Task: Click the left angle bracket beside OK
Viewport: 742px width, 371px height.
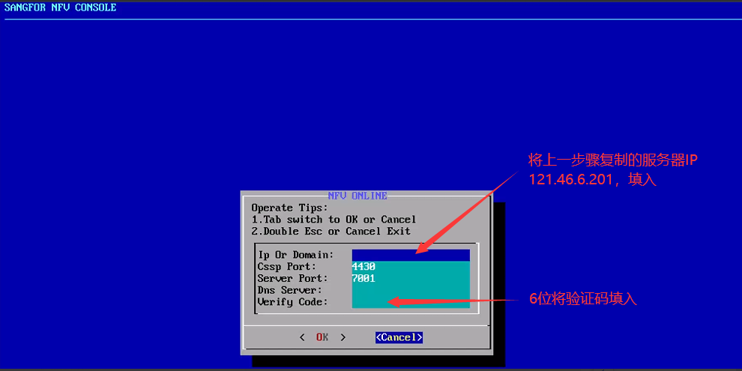Action: tap(302, 337)
